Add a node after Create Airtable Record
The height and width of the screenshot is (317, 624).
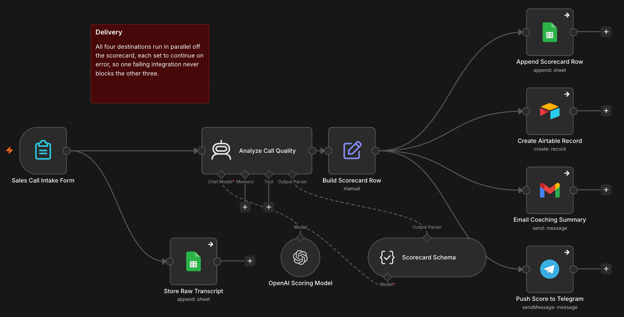[606, 111]
